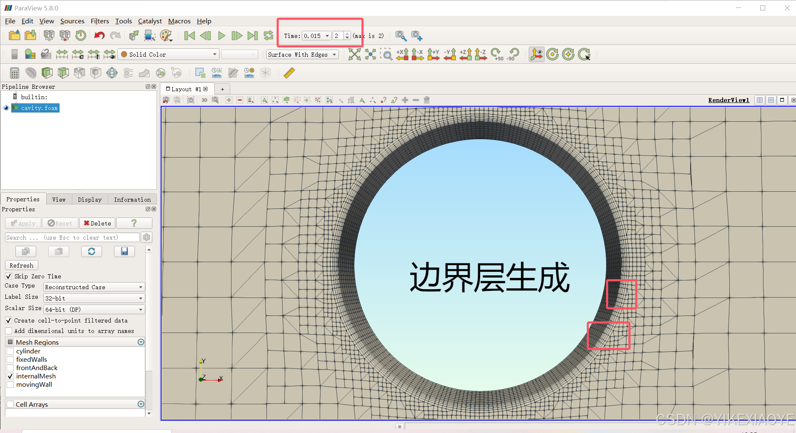Hide cavity.foam using its eye toggle
Viewport: 796px width, 433px height.
click(6, 108)
